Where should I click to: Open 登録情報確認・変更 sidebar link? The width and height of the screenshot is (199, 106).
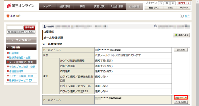point(20,58)
